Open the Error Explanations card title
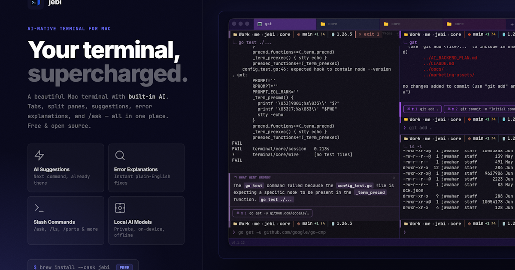 (136, 169)
